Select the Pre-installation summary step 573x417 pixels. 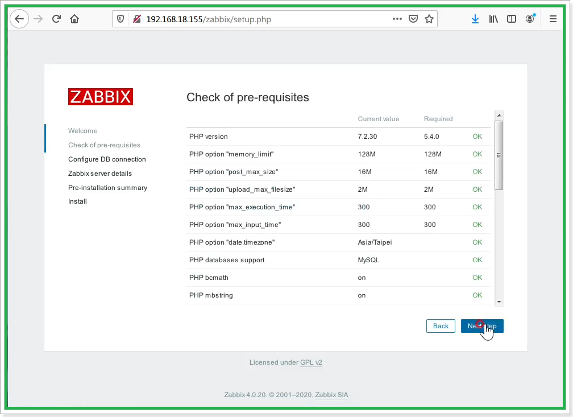click(108, 188)
